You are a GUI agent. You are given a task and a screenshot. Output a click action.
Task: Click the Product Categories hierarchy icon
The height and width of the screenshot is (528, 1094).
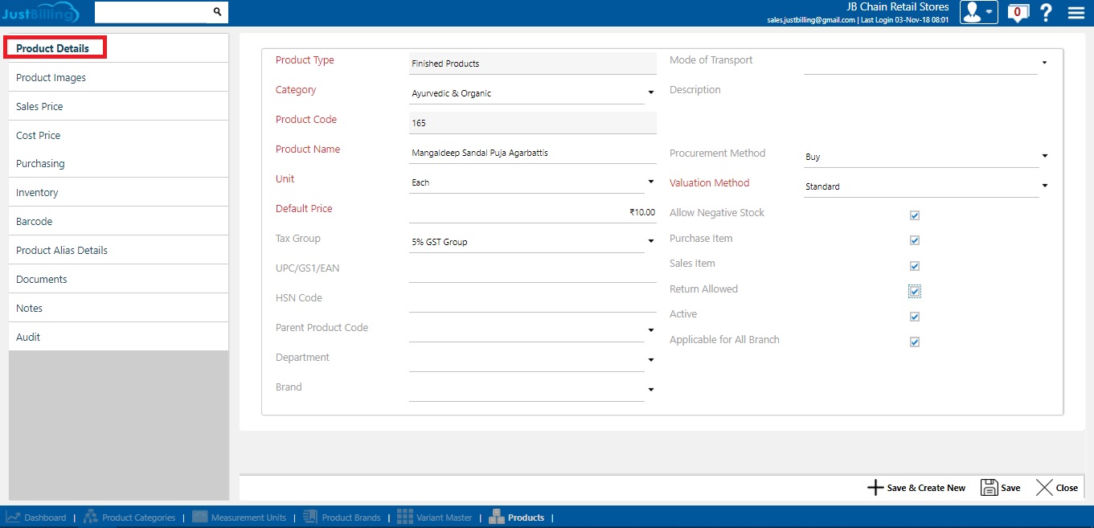point(91,518)
